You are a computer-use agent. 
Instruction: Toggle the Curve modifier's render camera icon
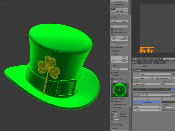tap(173, 74)
